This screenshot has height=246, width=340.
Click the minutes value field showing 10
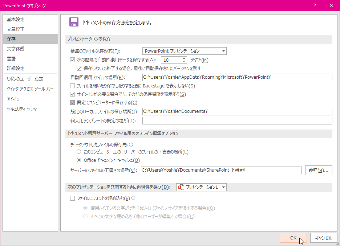(172, 60)
